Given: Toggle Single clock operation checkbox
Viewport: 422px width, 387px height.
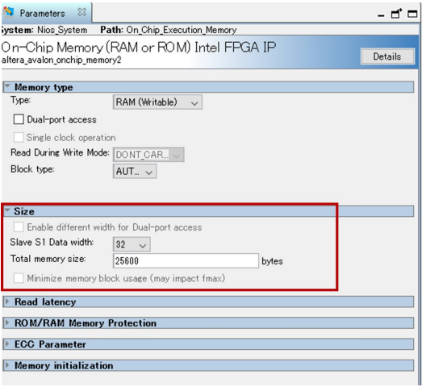Looking at the screenshot, I should tap(19, 137).
